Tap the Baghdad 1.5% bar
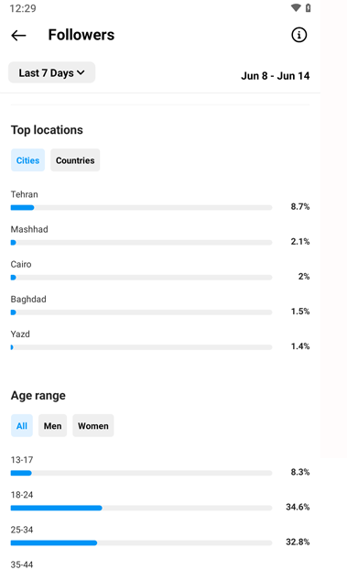 click(141, 312)
